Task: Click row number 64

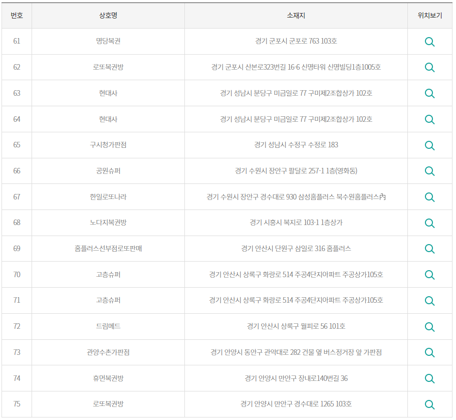Action: (17, 119)
